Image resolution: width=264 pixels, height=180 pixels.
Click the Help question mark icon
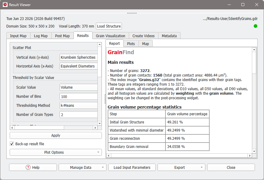(28, 167)
